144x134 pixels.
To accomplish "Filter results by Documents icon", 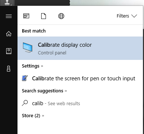I will click(x=43, y=16).
